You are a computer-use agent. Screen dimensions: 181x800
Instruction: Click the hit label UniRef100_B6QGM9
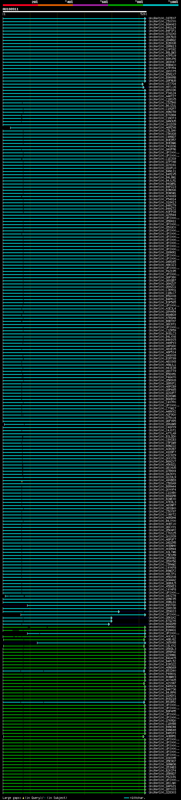tap(162, 624)
